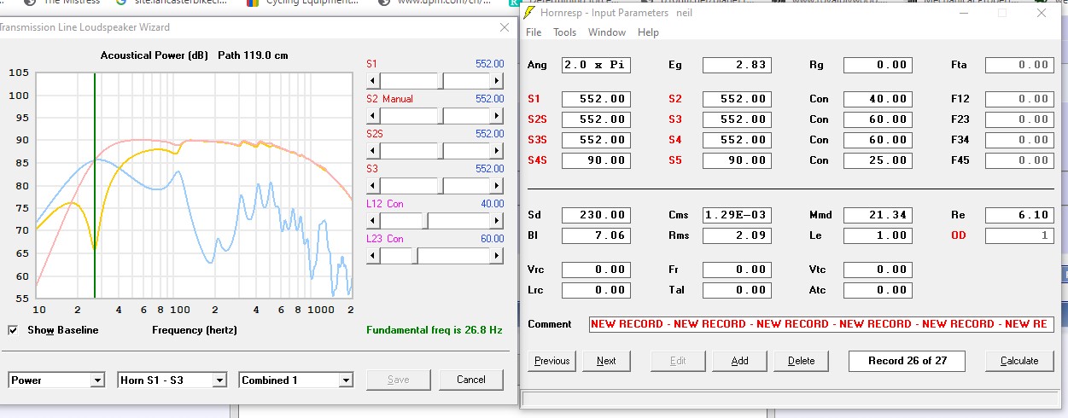Click the Acoustical Power chart title
Viewport: 1068px width, 418px height.
[x=194, y=55]
